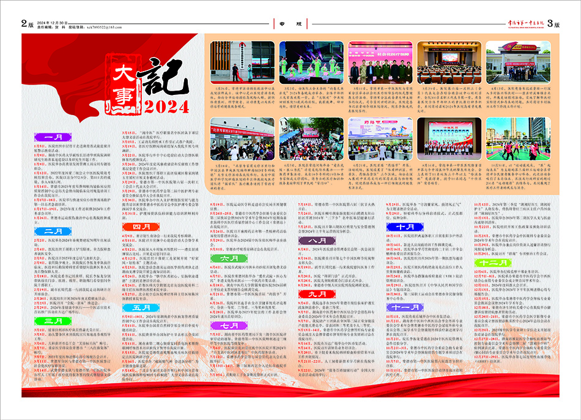Screen dimensions: 581x420
Task: Select the blue 二月 month heading
Action: pyautogui.click(x=53, y=231)
